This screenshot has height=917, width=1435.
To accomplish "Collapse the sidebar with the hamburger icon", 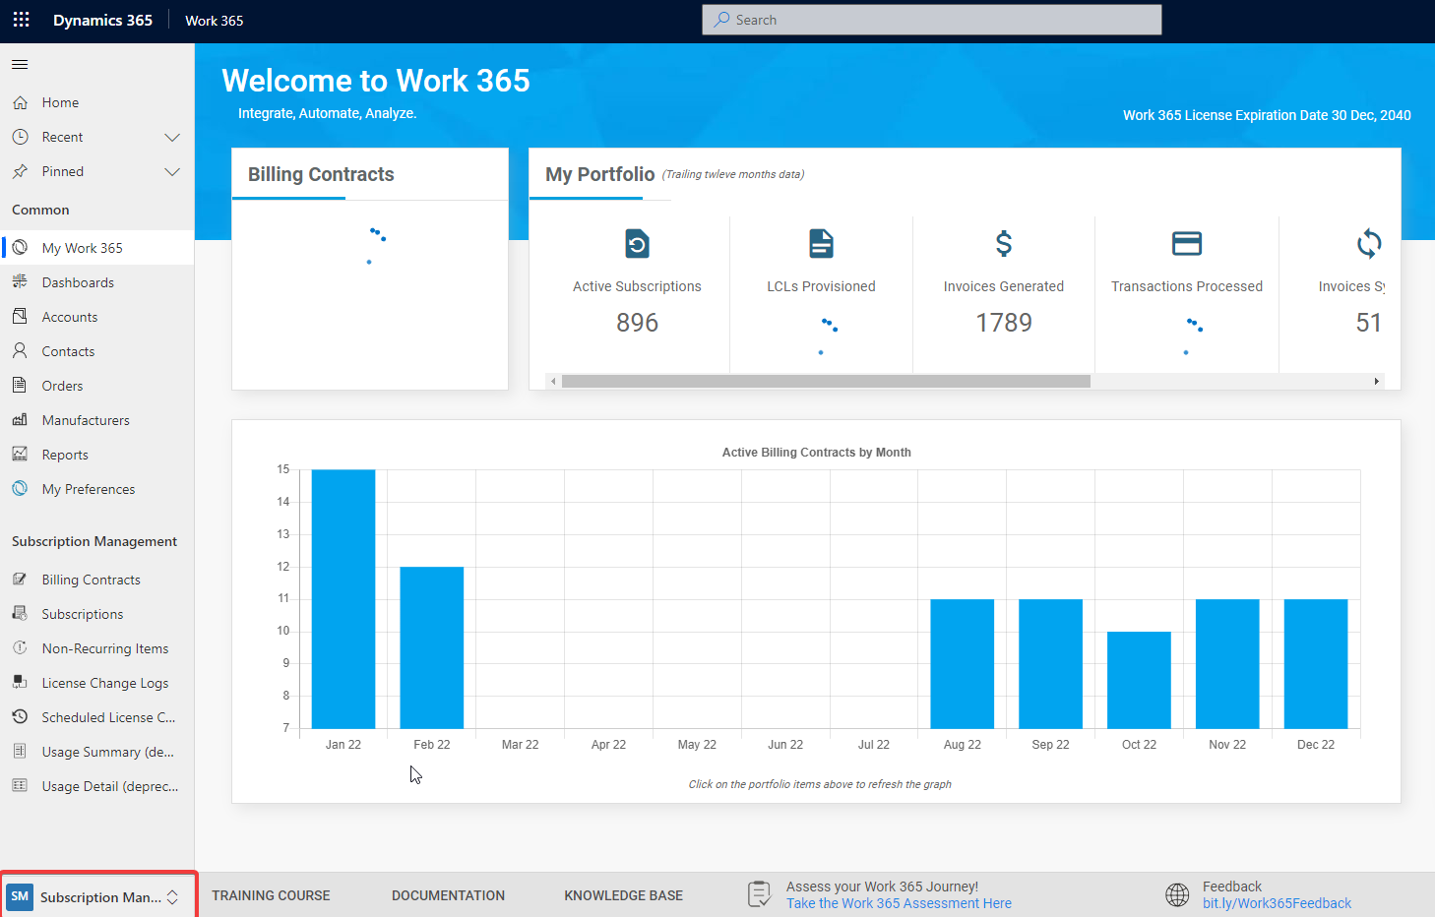I will click(x=20, y=65).
